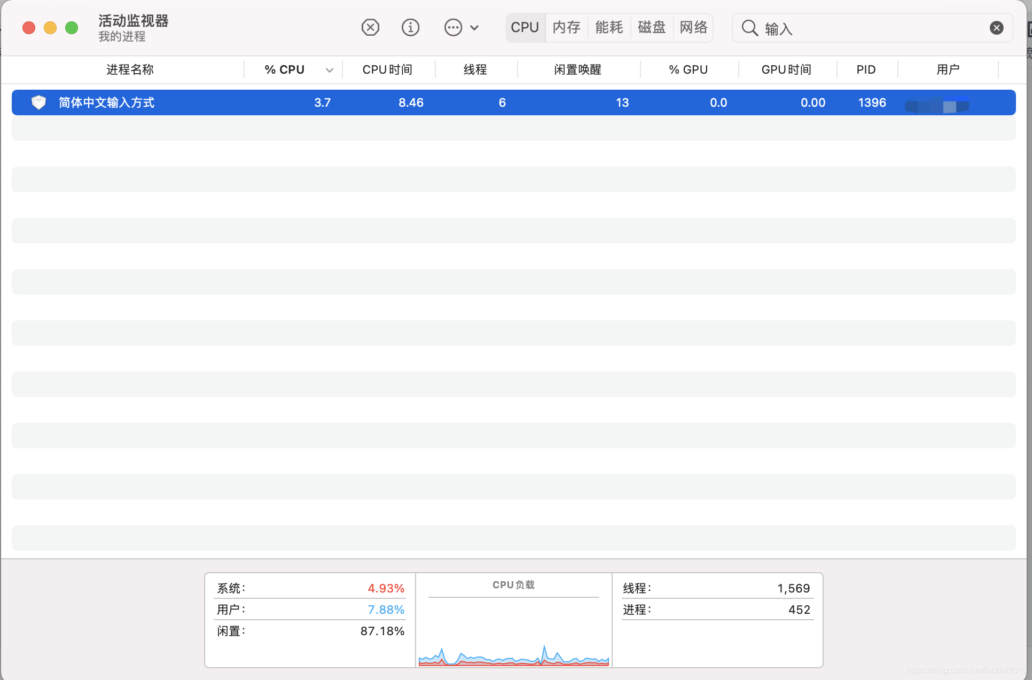Clear the search field text
Viewport: 1032px width, 680px height.
(996, 28)
